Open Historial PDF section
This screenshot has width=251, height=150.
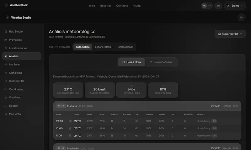(x=22, y=81)
